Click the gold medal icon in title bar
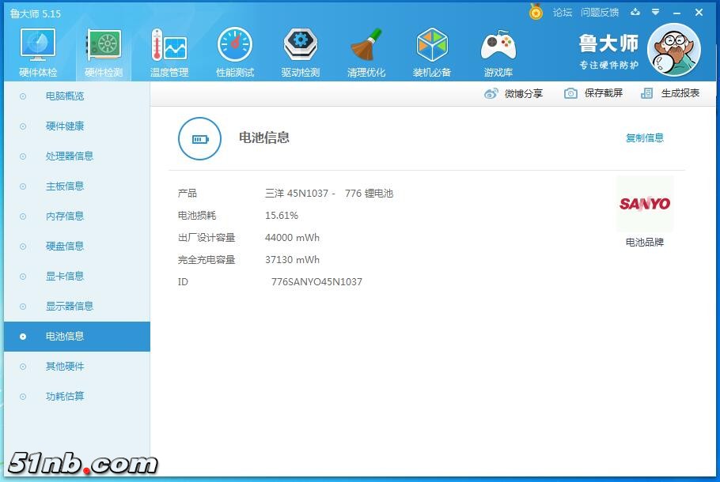 click(x=536, y=13)
